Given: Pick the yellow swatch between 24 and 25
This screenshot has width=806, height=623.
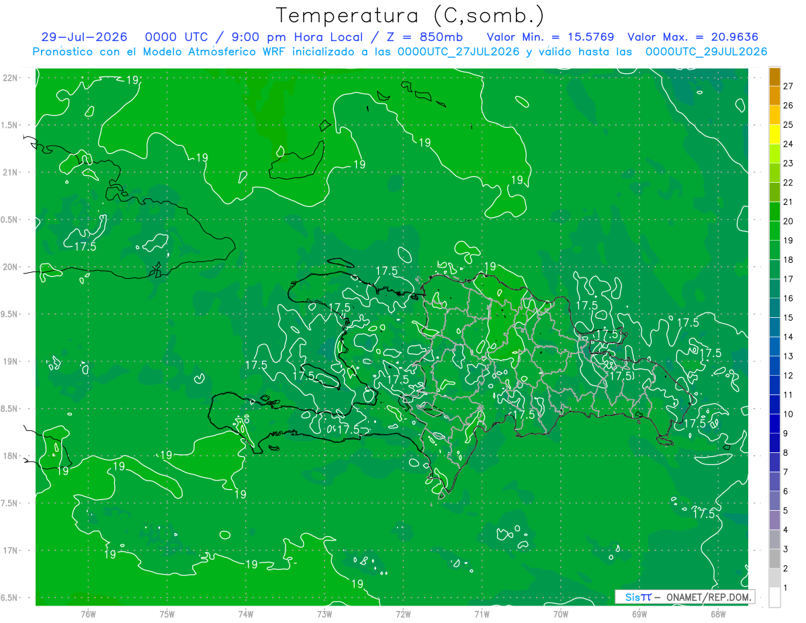Looking at the screenshot, I should pos(774,134).
